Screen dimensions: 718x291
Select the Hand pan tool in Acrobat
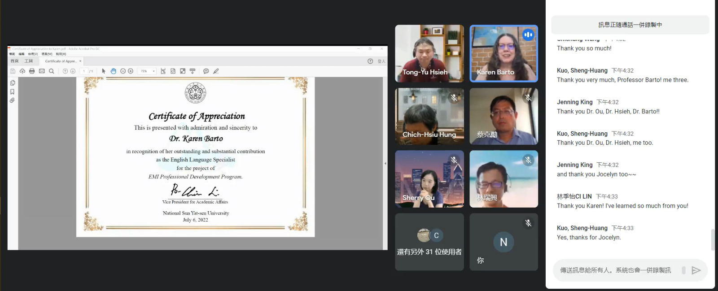[x=114, y=71]
